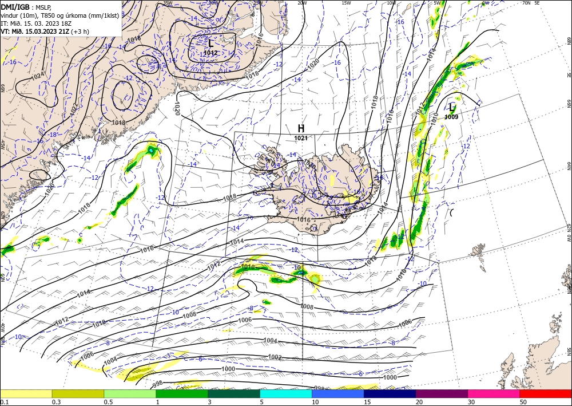Pick the blue 10–15 legend swatch
The image size is (572, 406).
point(338,393)
